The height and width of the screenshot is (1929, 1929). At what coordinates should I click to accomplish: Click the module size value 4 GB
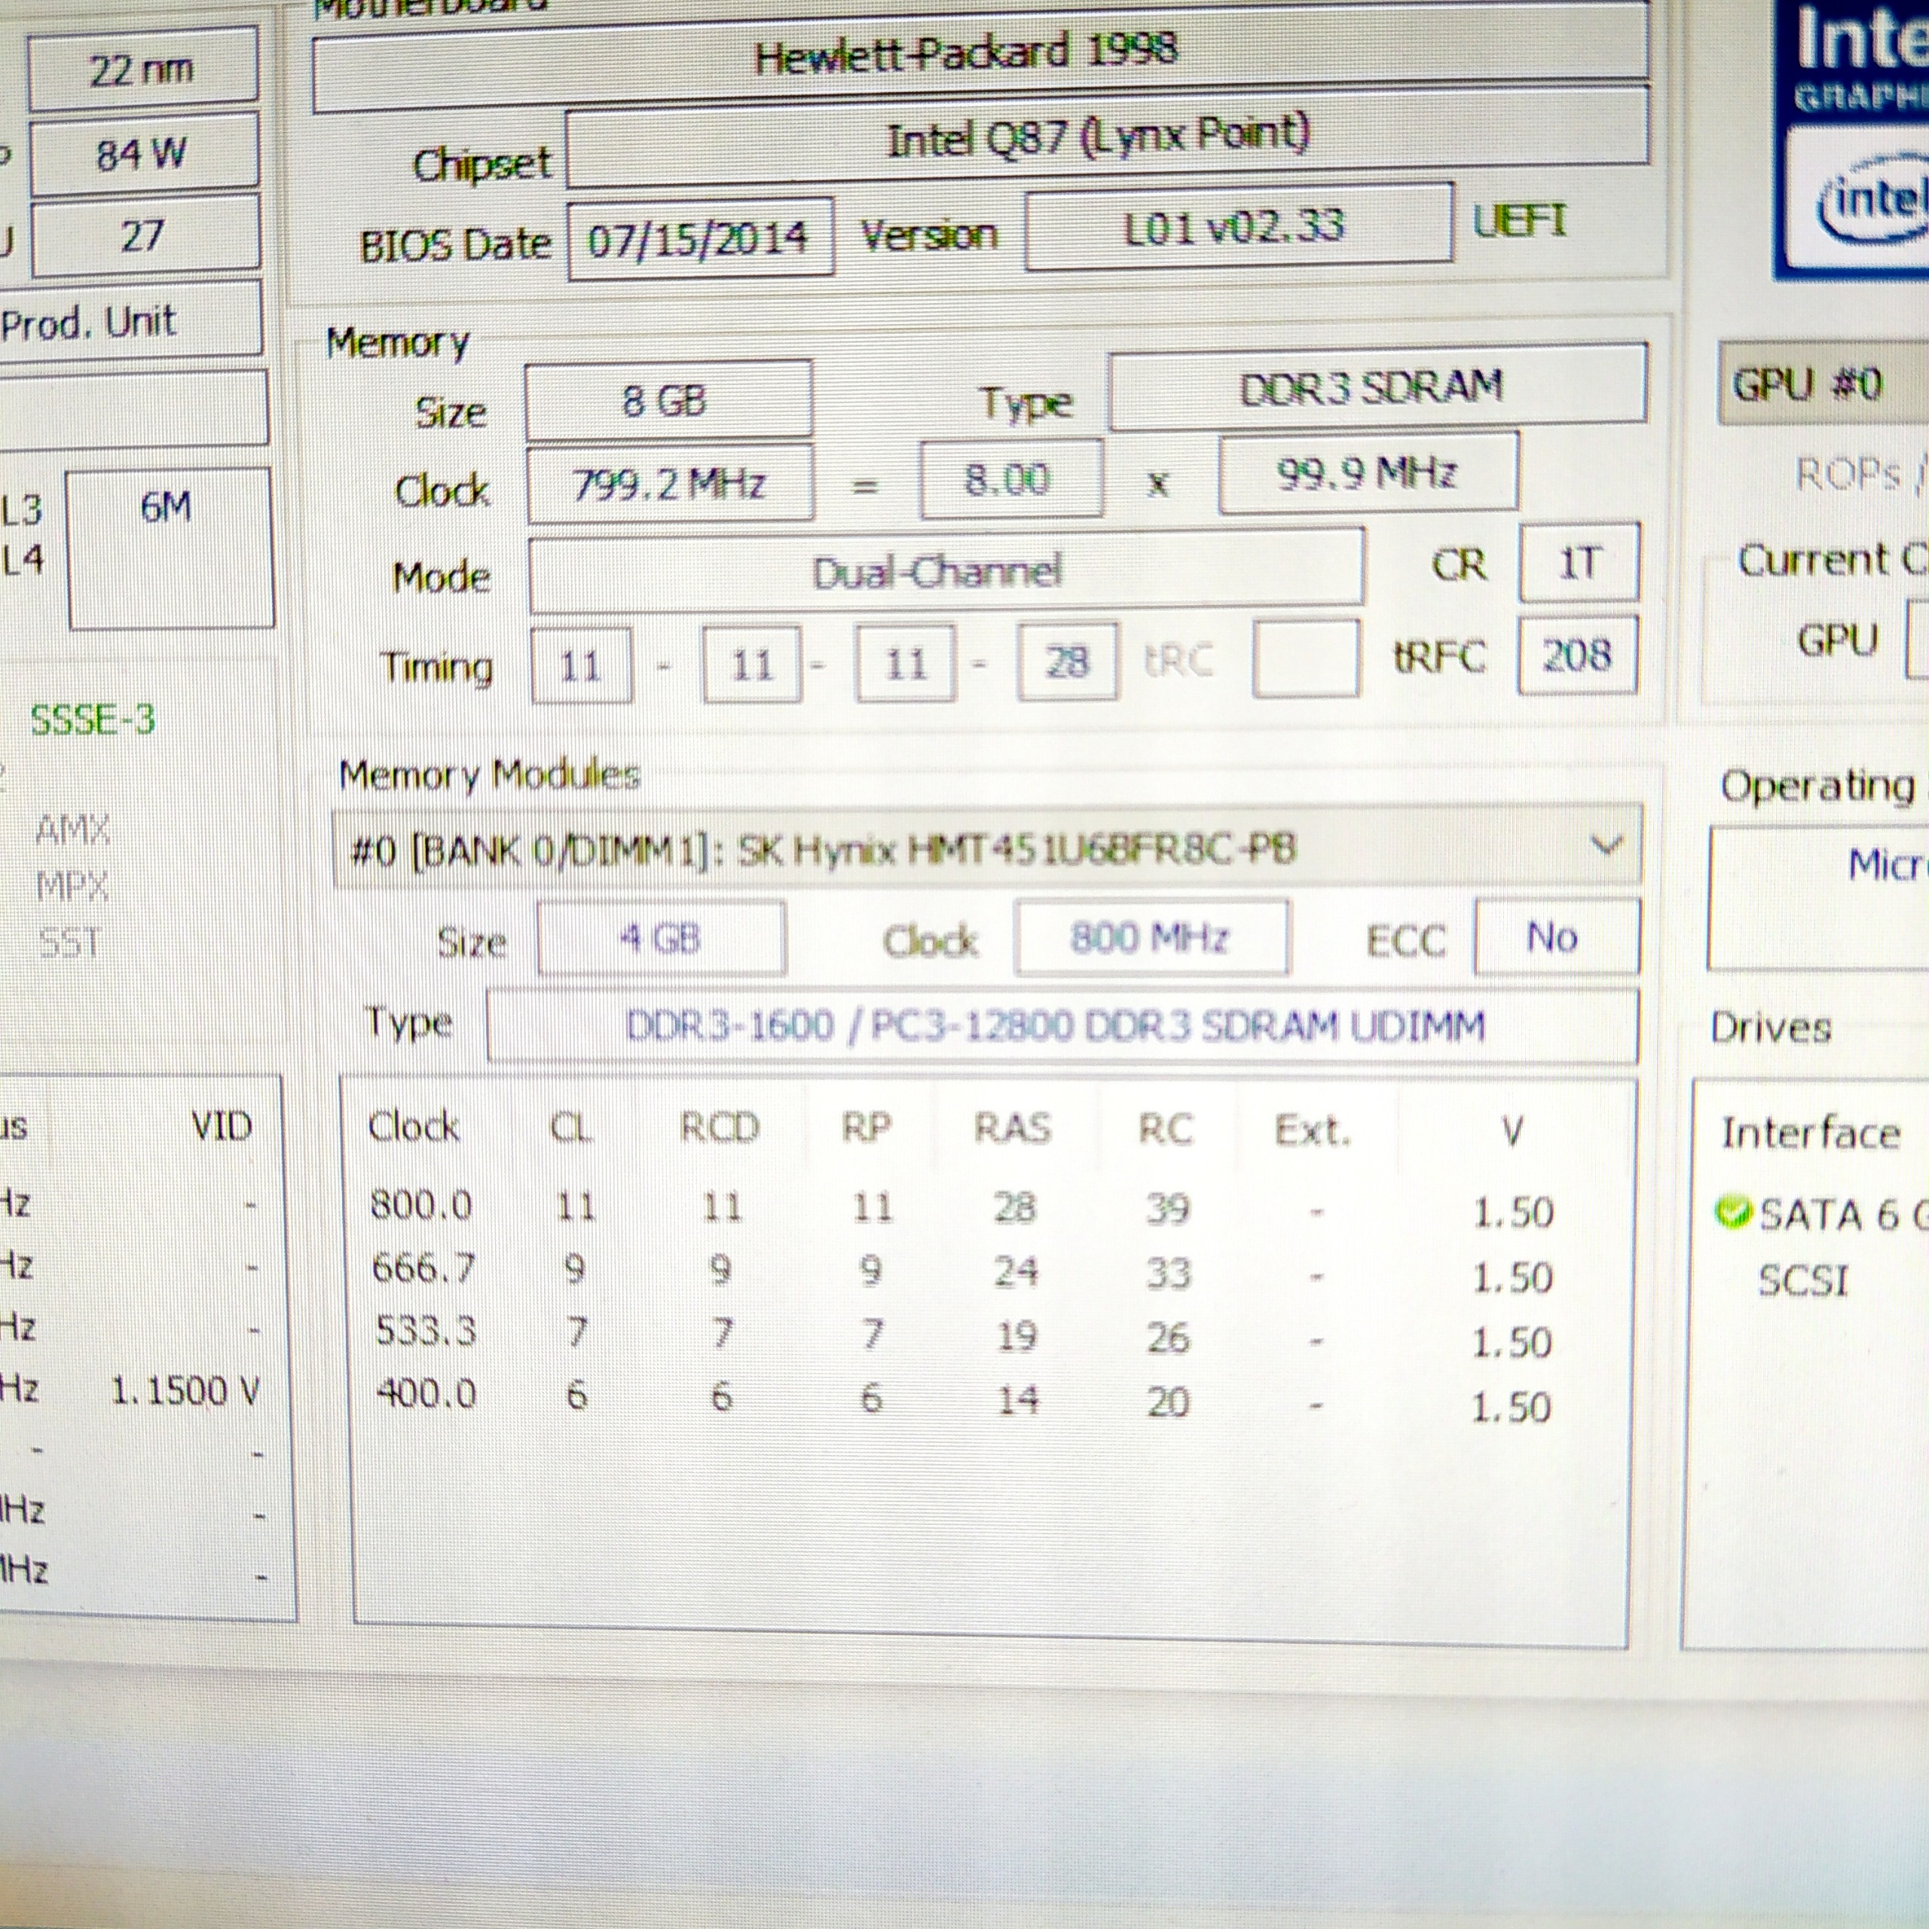coord(661,939)
